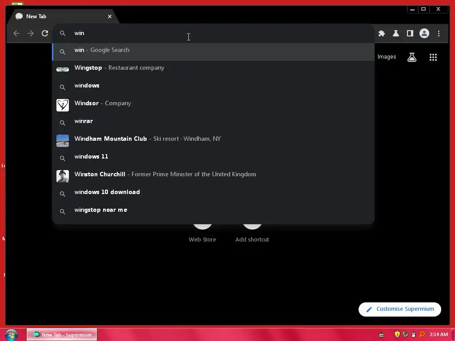Click the browser back arrow
Viewport: 455px width, 341px height.
coord(16,33)
